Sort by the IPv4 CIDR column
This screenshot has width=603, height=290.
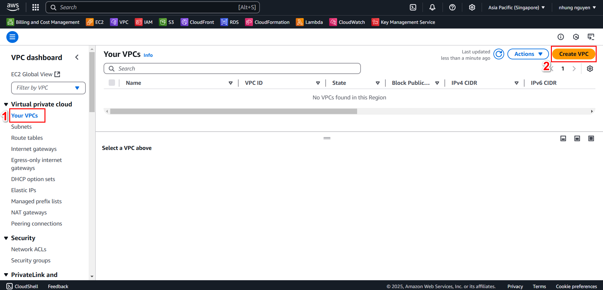(516, 83)
